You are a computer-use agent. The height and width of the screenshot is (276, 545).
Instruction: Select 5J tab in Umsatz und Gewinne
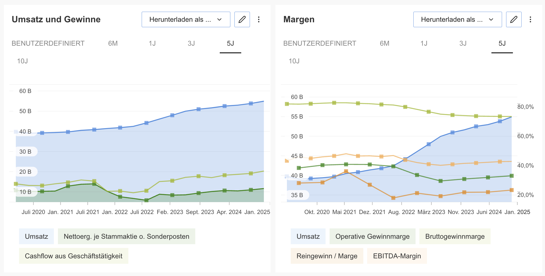pyautogui.click(x=230, y=44)
